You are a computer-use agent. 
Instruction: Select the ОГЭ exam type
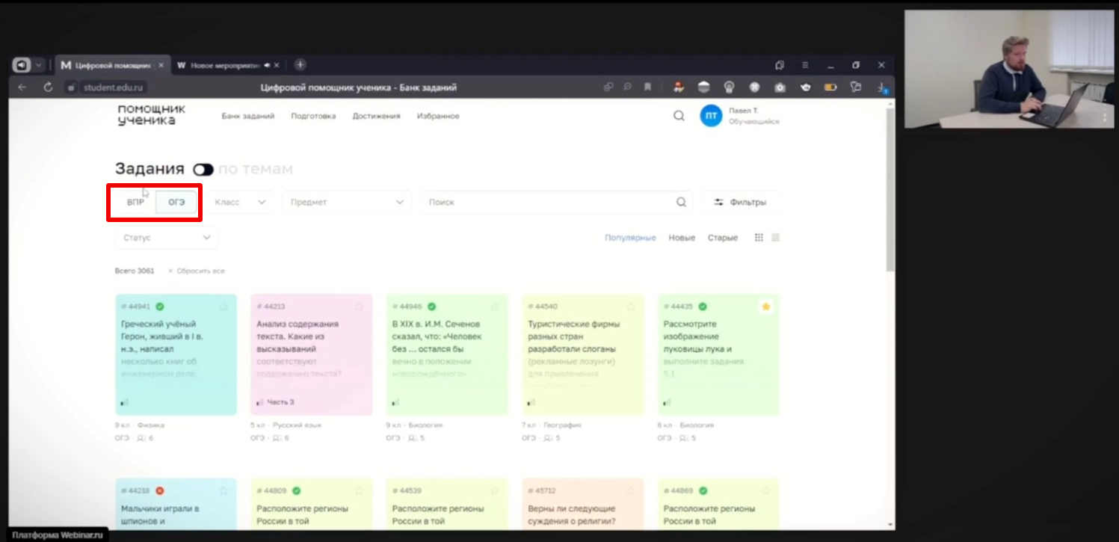pos(176,202)
